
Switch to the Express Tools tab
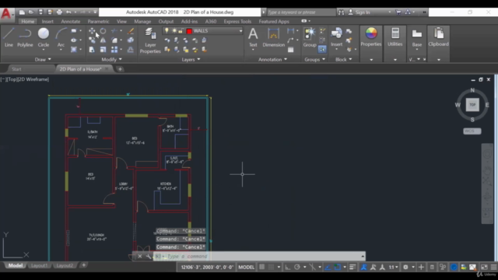[237, 21]
